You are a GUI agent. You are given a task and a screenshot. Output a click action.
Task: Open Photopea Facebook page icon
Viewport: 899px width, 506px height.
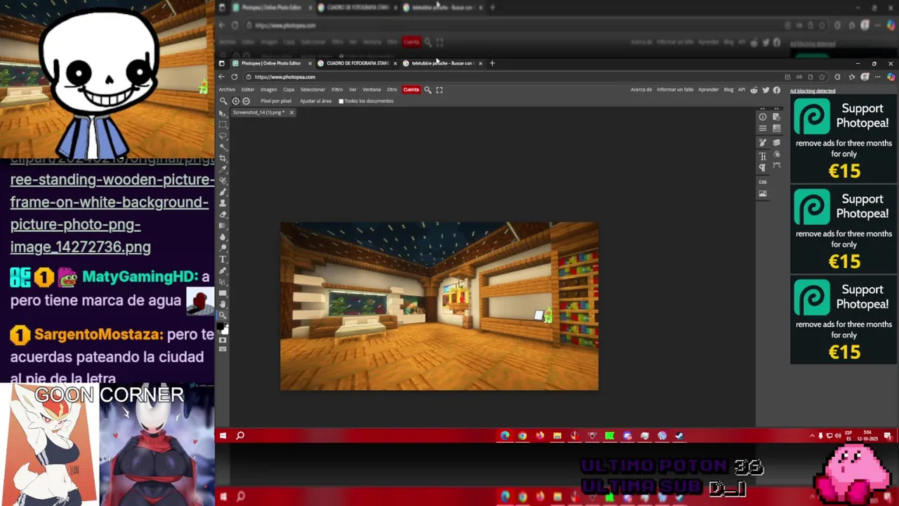[x=777, y=89]
